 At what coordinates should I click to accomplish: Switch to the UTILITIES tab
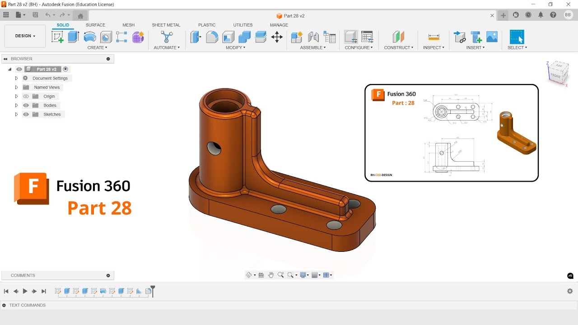pos(243,25)
